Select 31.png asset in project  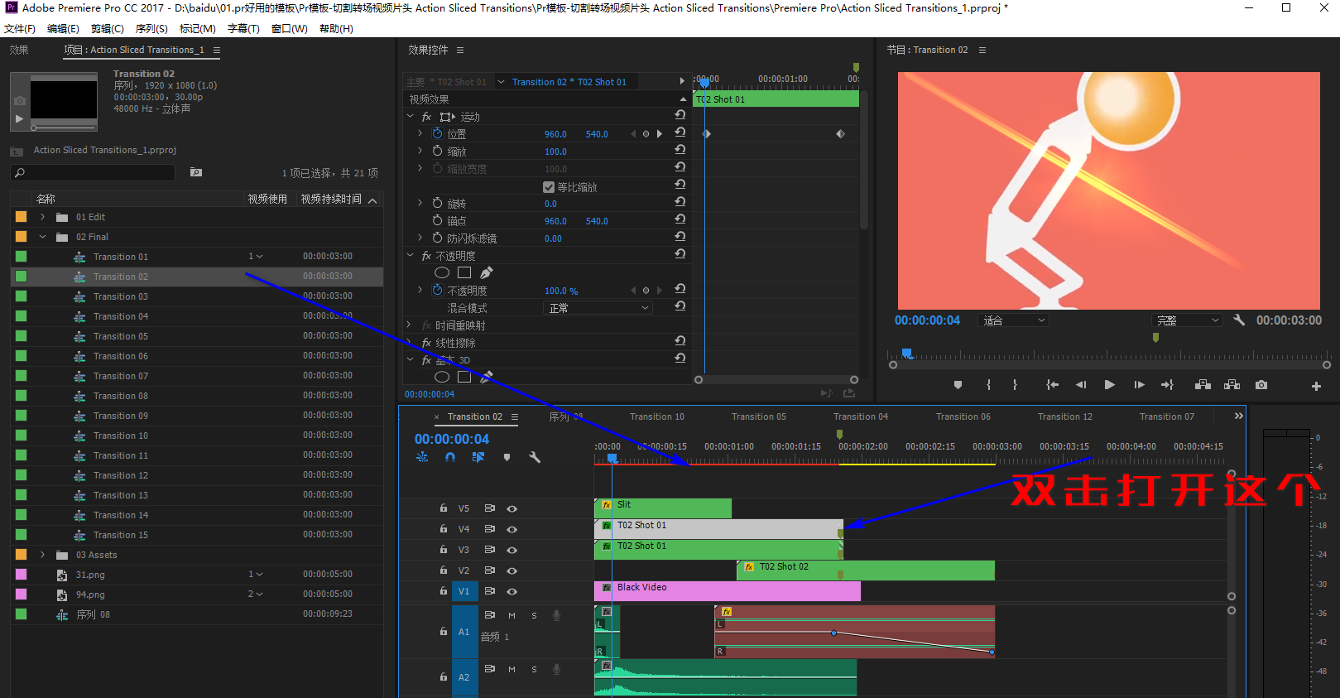click(x=90, y=575)
